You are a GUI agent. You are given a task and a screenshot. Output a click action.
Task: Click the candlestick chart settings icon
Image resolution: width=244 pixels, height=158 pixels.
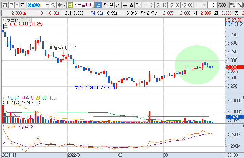[x=233, y=5]
